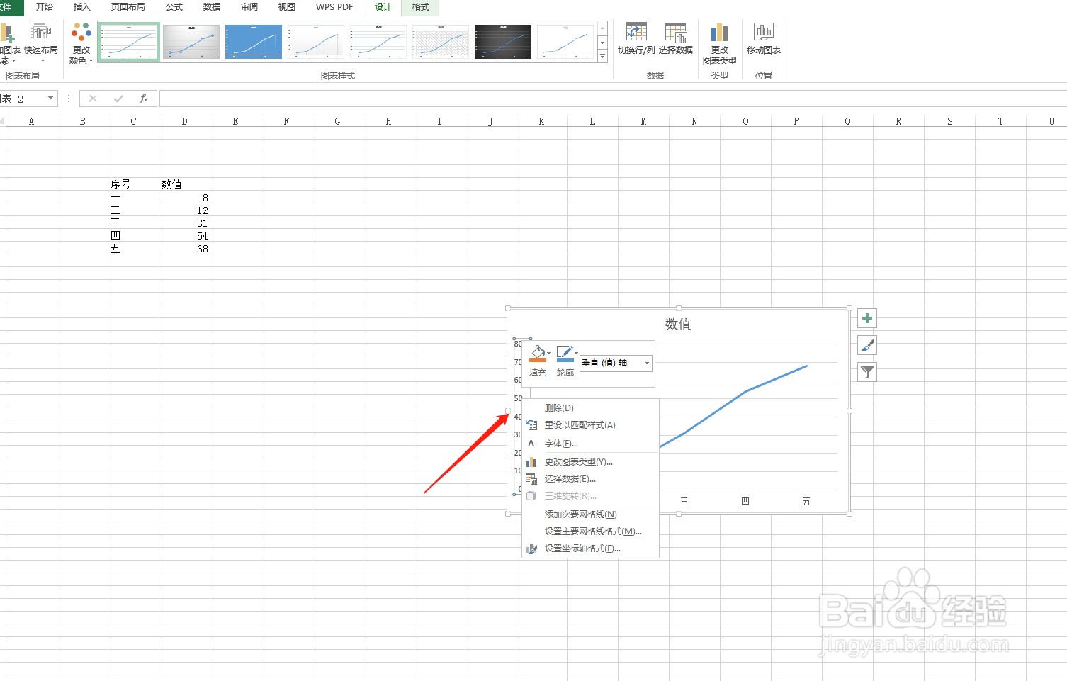Click the horizontal axis label 四
The width and height of the screenshot is (1067, 681).
click(x=745, y=501)
